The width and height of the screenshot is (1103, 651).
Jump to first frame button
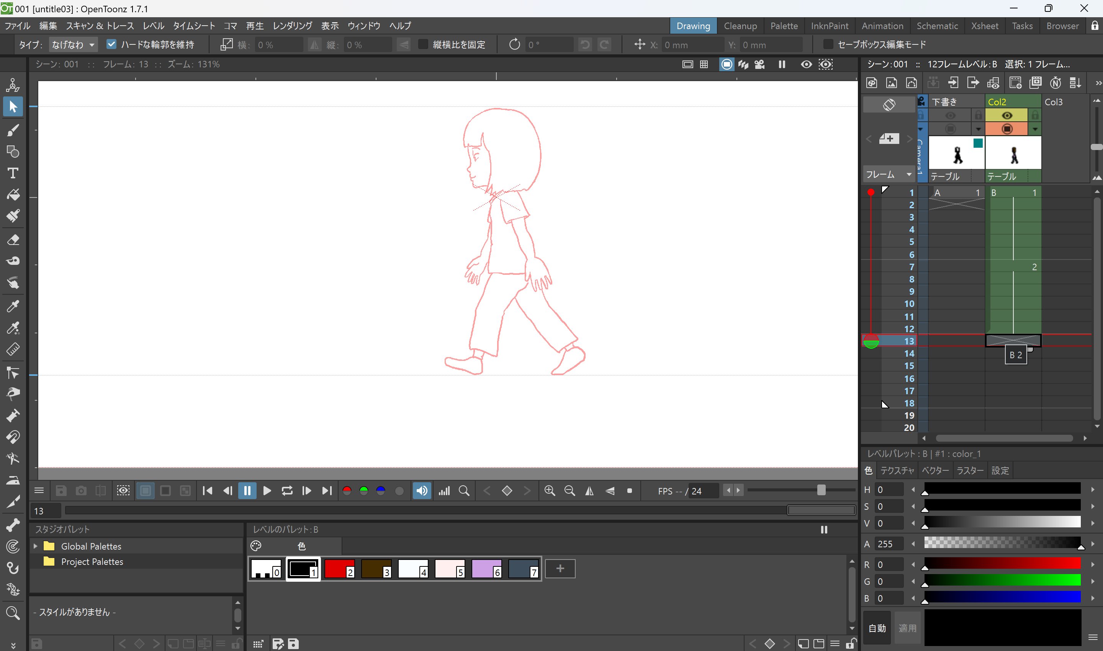[208, 490]
